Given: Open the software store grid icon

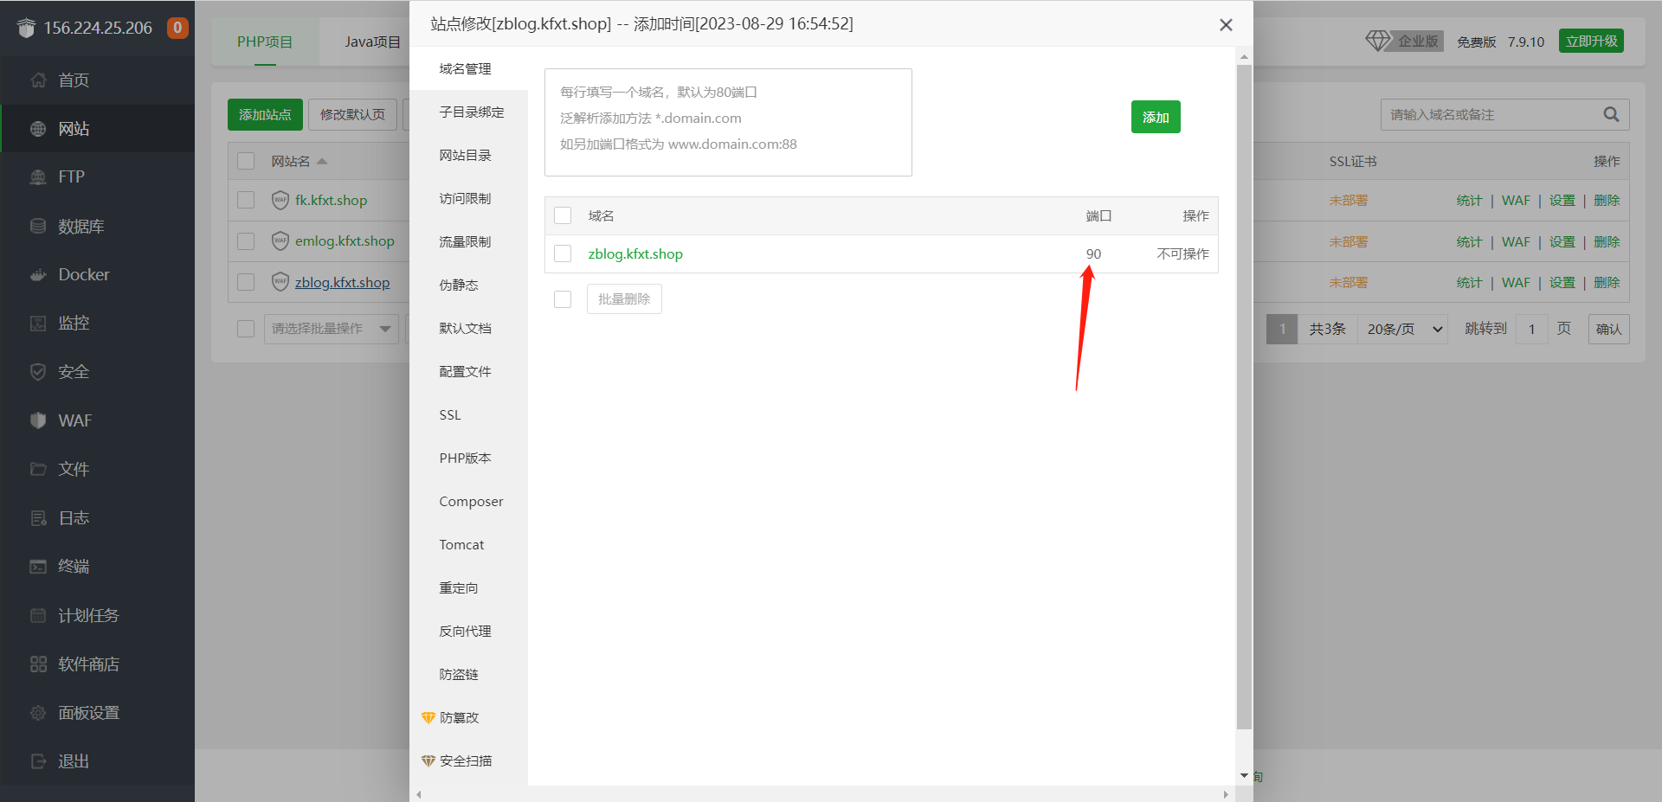Looking at the screenshot, I should coord(38,664).
